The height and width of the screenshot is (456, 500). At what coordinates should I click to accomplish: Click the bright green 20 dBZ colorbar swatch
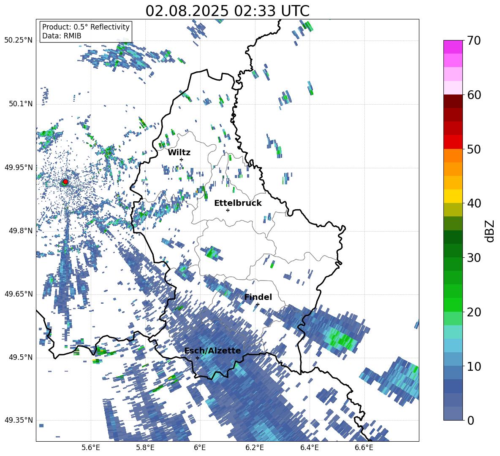453,305
